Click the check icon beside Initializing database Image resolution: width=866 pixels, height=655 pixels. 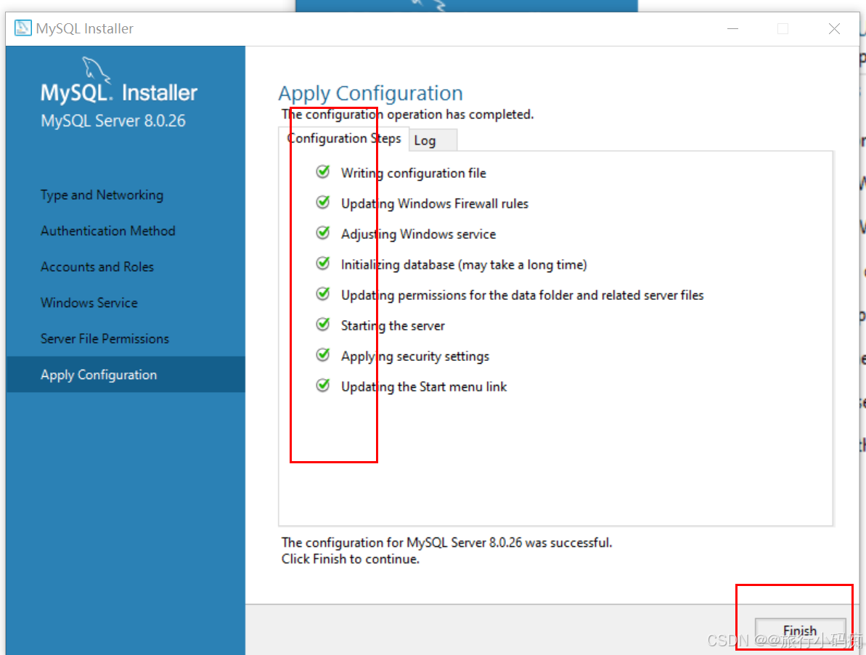323,264
